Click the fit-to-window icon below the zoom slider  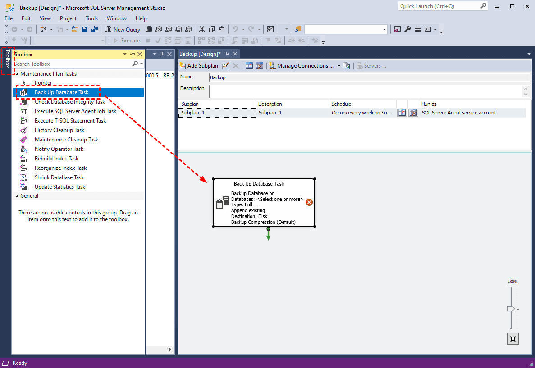pos(512,339)
